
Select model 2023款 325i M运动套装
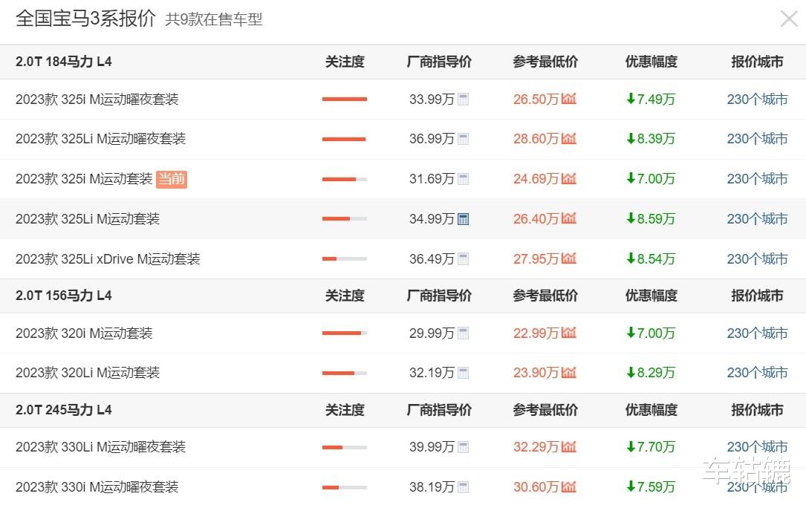(84, 179)
